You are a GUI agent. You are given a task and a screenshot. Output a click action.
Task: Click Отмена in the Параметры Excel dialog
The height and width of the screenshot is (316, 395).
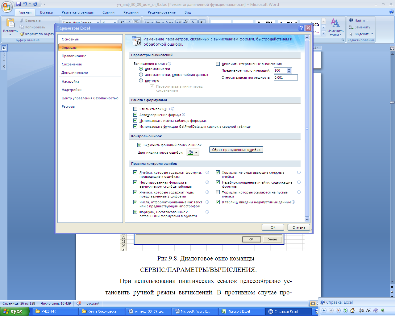tap(299, 227)
